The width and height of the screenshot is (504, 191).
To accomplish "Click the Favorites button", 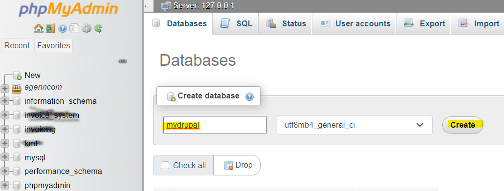I will click(53, 45).
